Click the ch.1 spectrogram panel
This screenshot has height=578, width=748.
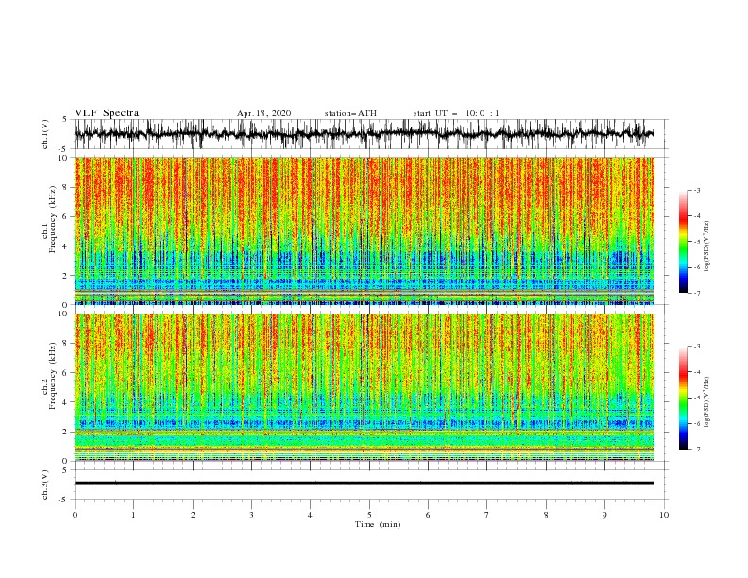tap(364, 230)
